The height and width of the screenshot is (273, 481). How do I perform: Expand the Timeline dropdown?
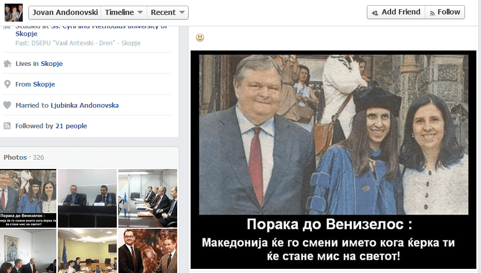pyautogui.click(x=124, y=12)
